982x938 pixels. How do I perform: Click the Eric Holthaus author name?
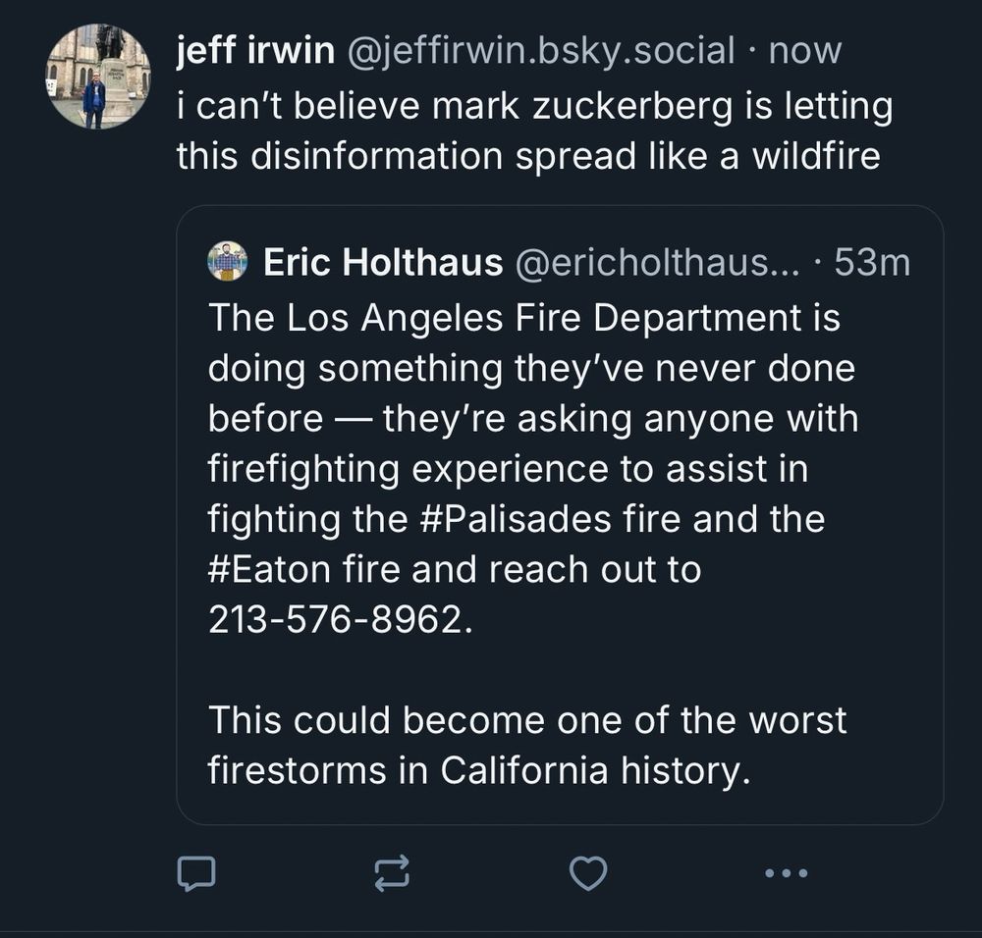tap(383, 263)
